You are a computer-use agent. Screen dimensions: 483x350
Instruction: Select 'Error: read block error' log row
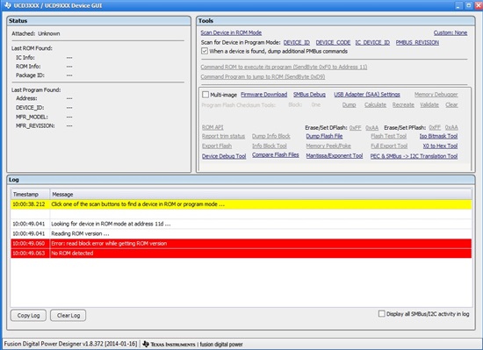pyautogui.click(x=241, y=244)
